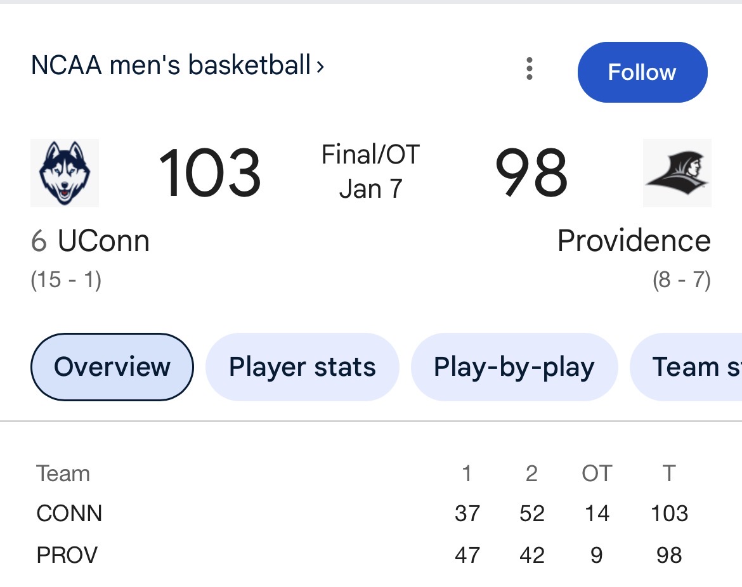This screenshot has width=742, height=587.
Task: Open the Play-by-play tab
Action: coord(514,367)
